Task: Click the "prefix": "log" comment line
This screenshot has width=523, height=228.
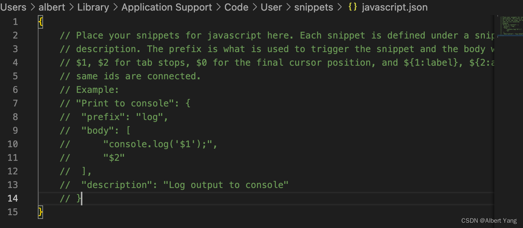Action: 125,117
